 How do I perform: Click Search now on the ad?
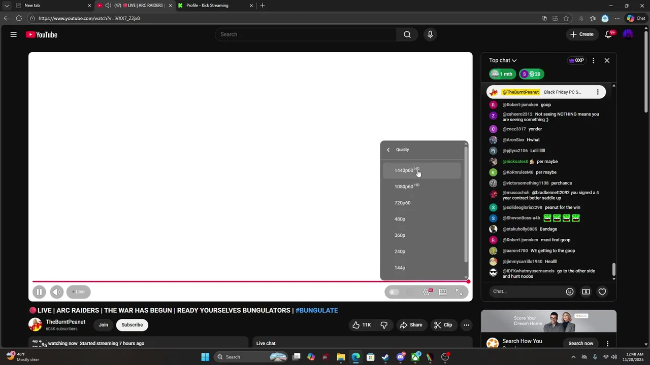click(x=581, y=343)
